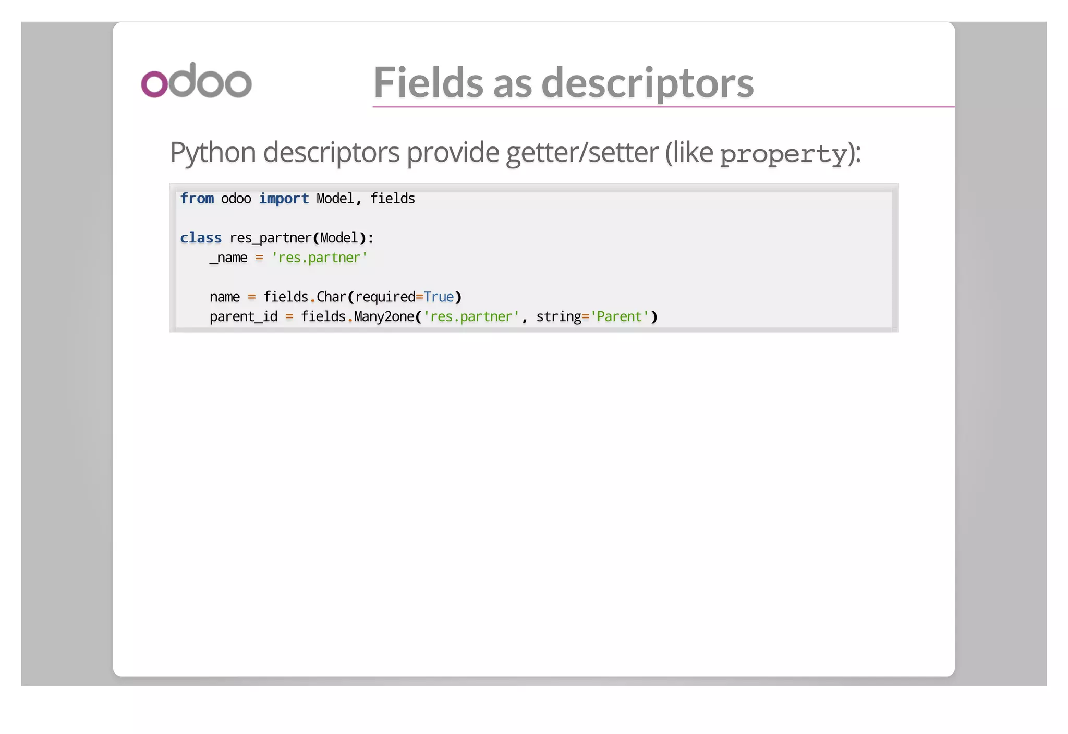Click the 'name = fields.Char(required=True)' line
The height and width of the screenshot is (734, 1068).
coord(335,297)
